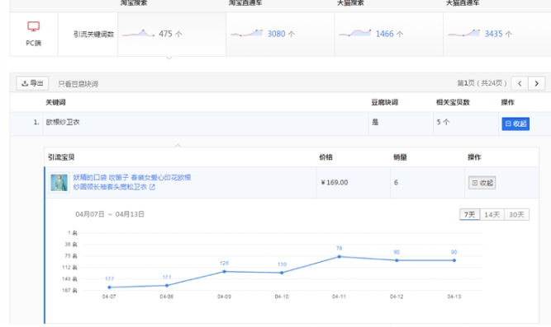Click the 淘宝搜索 sparkline trend chart
This screenshot has height=327, width=551.
(x=138, y=34)
